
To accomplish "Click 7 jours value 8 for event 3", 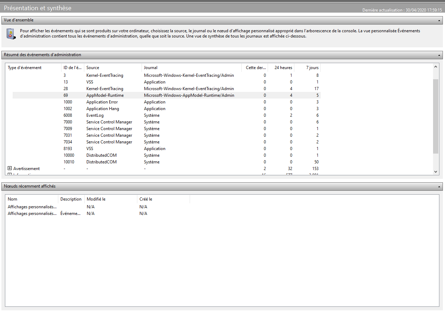I will pos(318,75).
